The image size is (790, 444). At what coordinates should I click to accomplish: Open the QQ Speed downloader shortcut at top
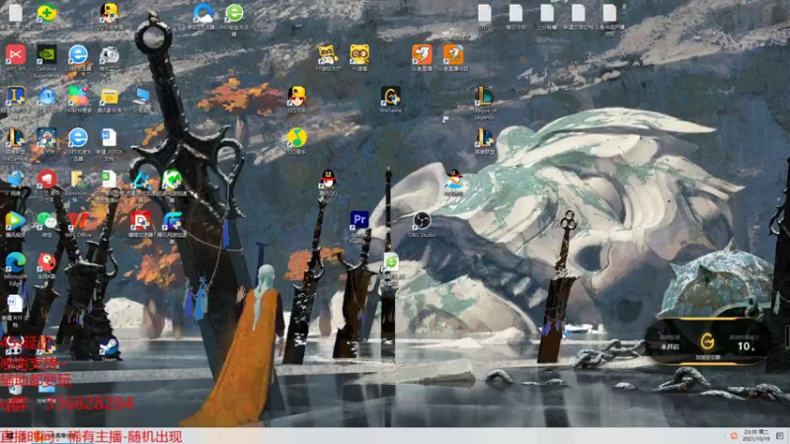tap(109, 13)
